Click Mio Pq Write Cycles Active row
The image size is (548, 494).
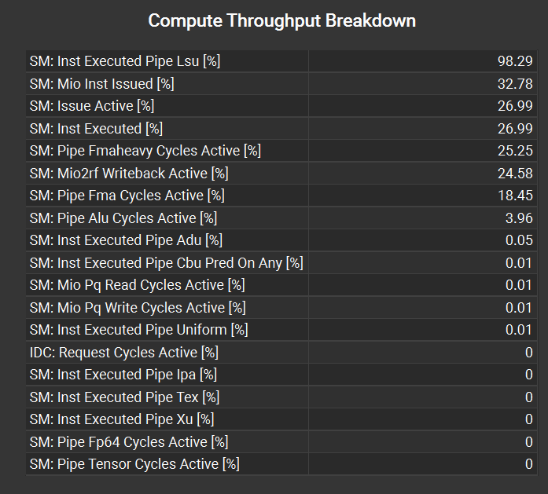pyautogui.click(x=281, y=308)
